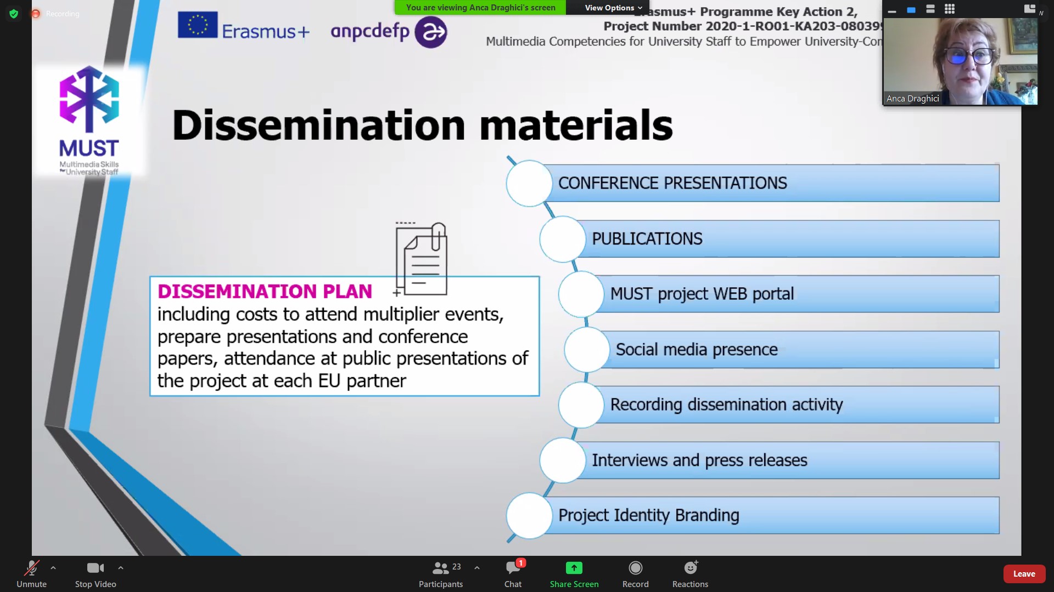Screen dimensions: 1054x592
Task: Expand video options arrow beside Stop Video
Action: (x=121, y=568)
